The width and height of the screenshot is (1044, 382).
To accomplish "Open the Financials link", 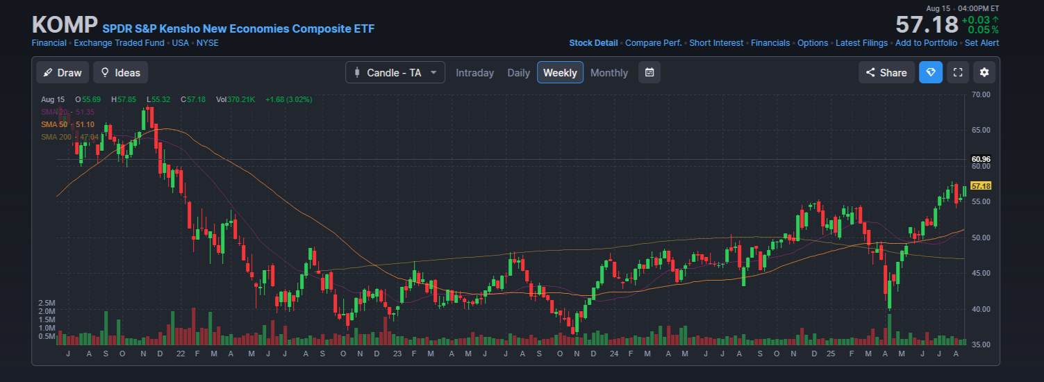I will 770,43.
